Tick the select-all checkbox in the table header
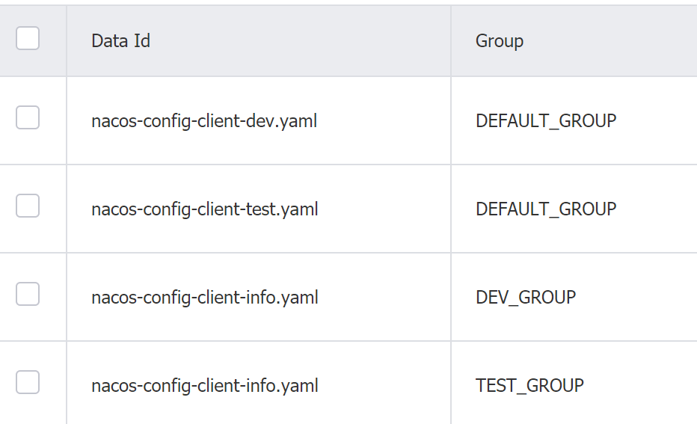The height and width of the screenshot is (424, 697). [28, 38]
